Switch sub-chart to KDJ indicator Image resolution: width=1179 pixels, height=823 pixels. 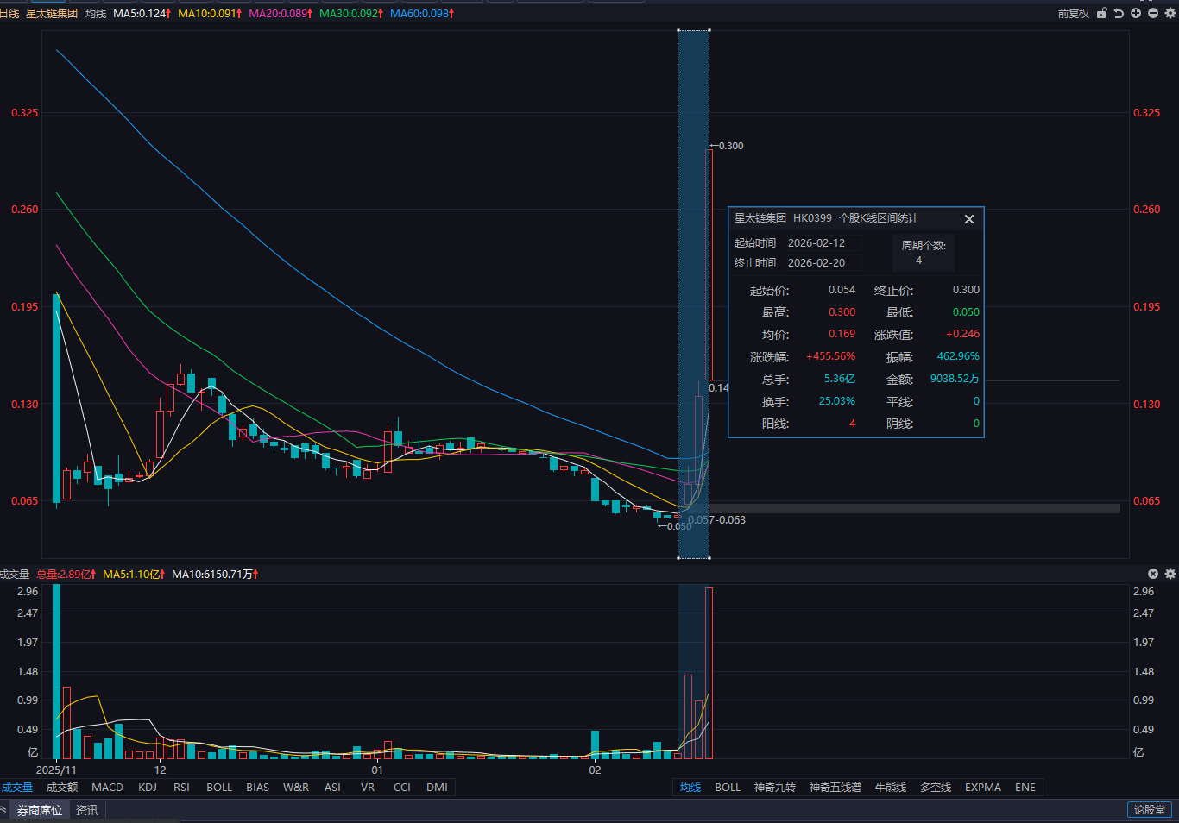tap(148, 788)
